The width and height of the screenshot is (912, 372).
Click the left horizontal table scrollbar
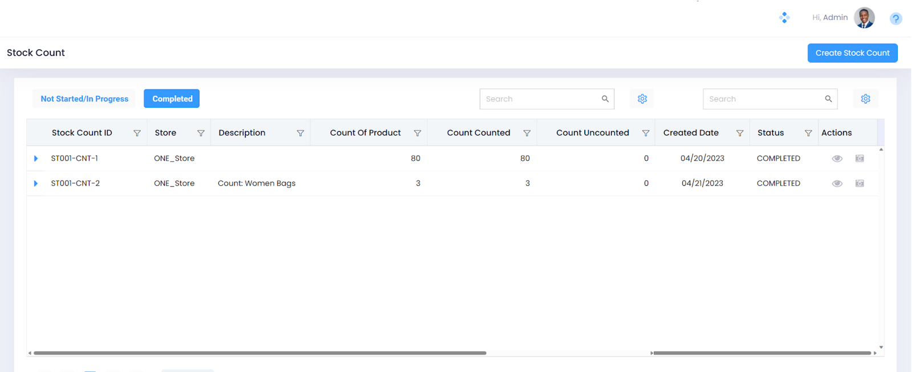pos(259,353)
